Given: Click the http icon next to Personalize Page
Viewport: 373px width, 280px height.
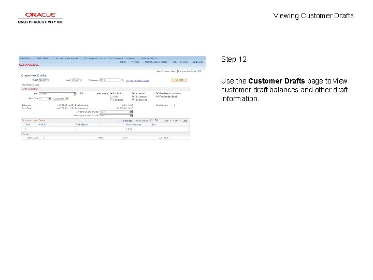Looking at the screenshot, I should pyautogui.click(x=199, y=71).
